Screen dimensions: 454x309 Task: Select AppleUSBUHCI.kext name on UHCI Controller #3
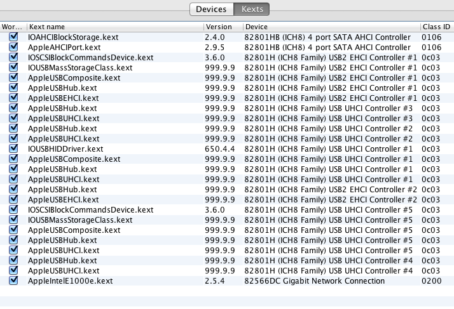(x=64, y=119)
